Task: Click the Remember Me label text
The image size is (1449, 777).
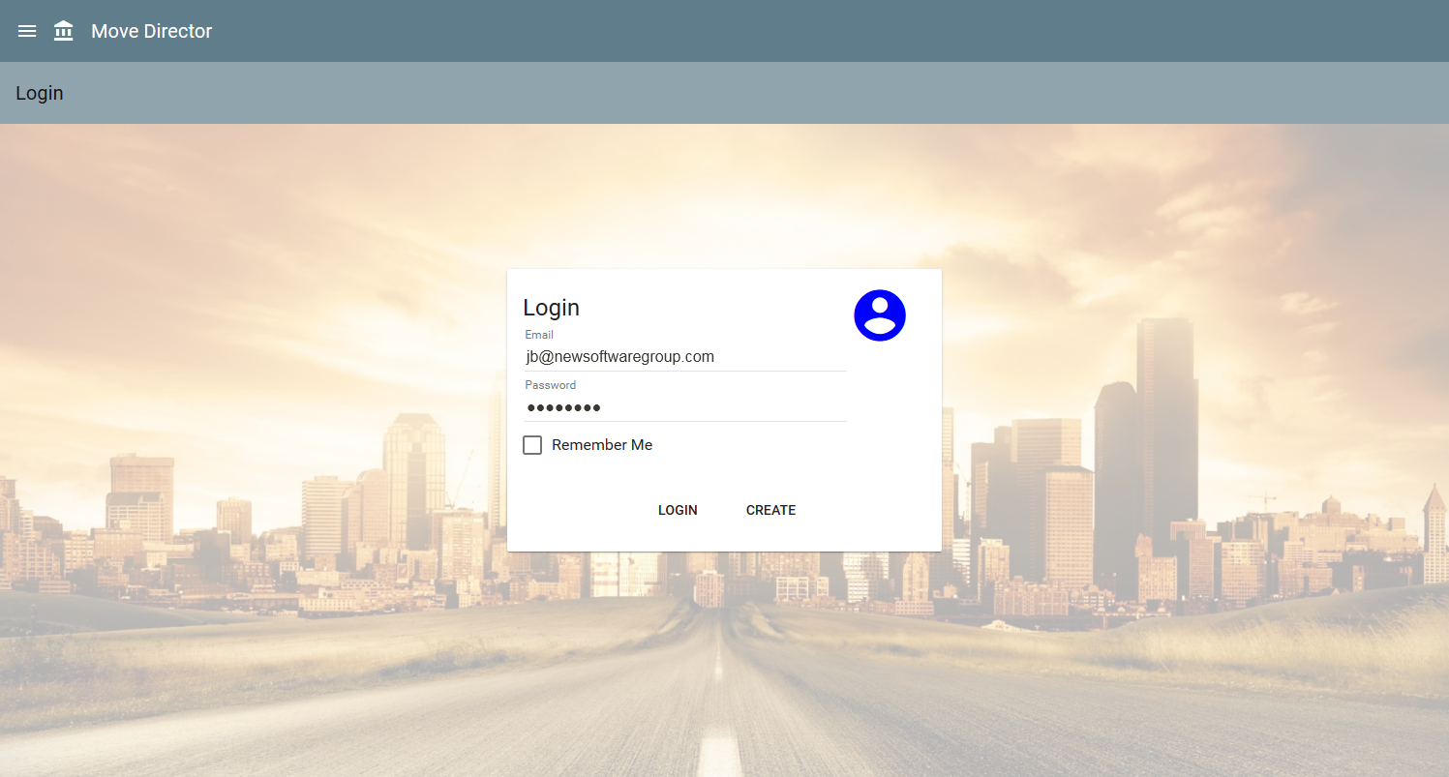Action: point(602,445)
